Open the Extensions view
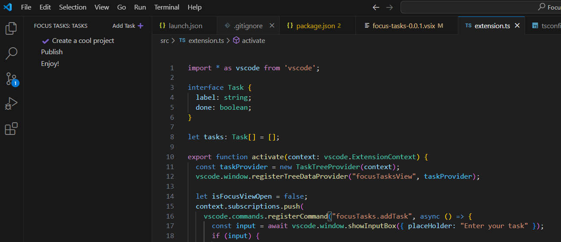Image resolution: width=561 pixels, height=242 pixels. click(x=11, y=129)
